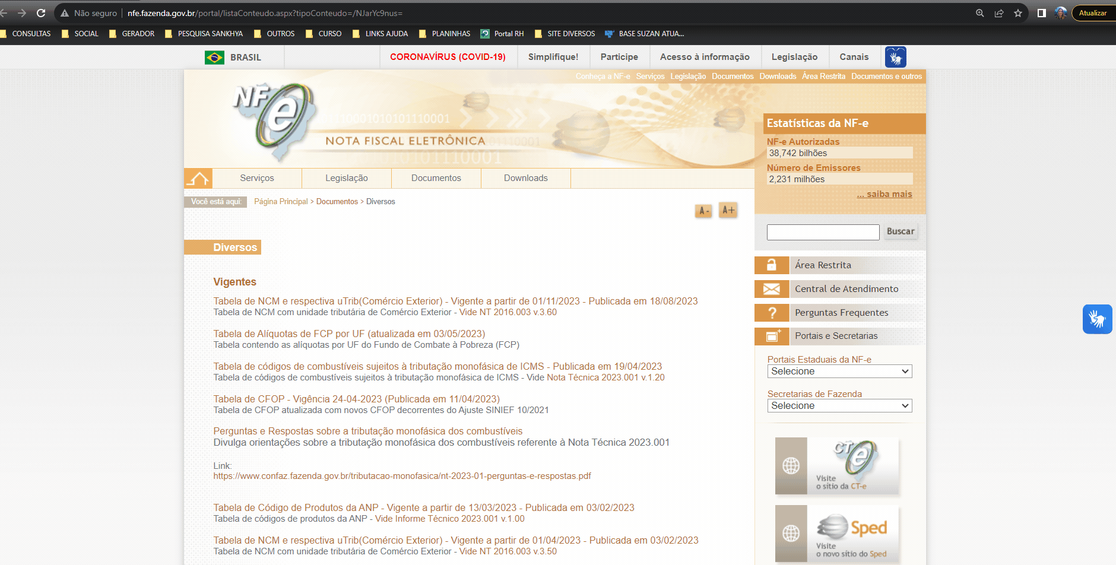Open PLANINHAS bookmark folder

pos(445,34)
